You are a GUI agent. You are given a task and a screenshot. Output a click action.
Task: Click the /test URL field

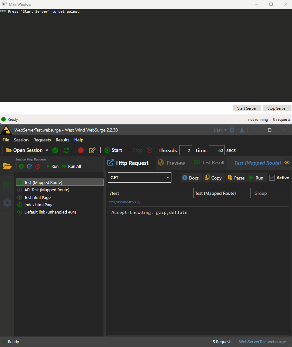click(150, 193)
